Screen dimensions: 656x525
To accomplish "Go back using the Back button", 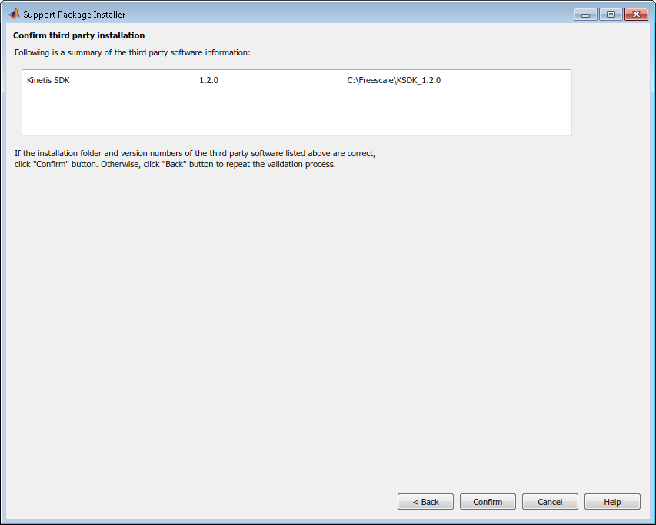I will (425, 502).
